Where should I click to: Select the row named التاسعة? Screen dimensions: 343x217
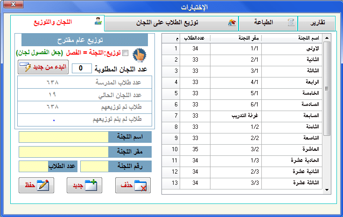[x=242, y=138]
